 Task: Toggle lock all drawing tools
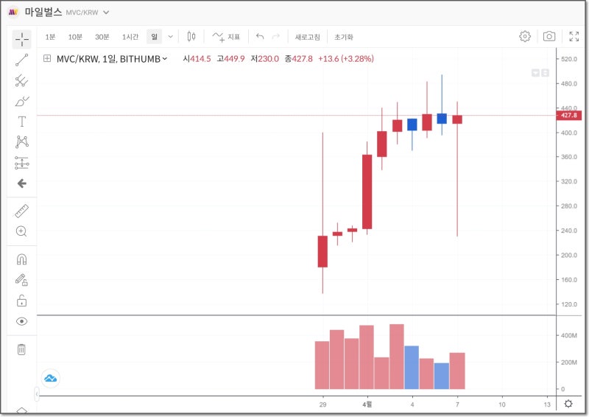pyautogui.click(x=22, y=301)
